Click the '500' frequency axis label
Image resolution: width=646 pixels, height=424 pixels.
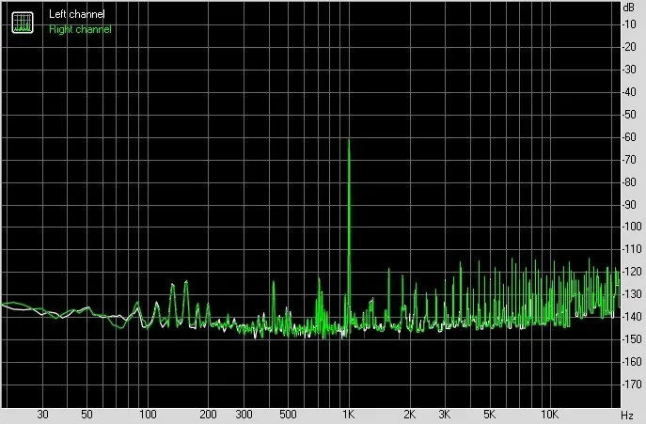(288, 415)
